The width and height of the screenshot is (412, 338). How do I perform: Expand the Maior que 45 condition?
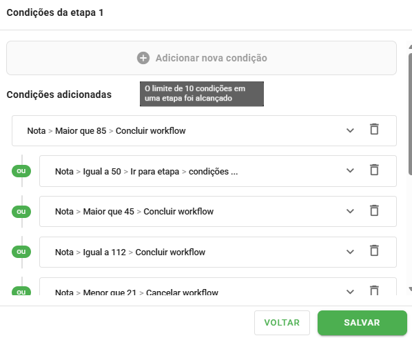click(350, 211)
